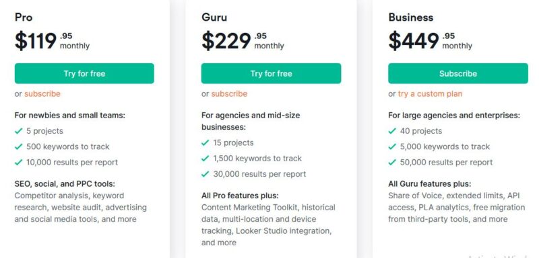
Task: Click the checkmark beside 1,500 keywords to track
Action: 205,159
